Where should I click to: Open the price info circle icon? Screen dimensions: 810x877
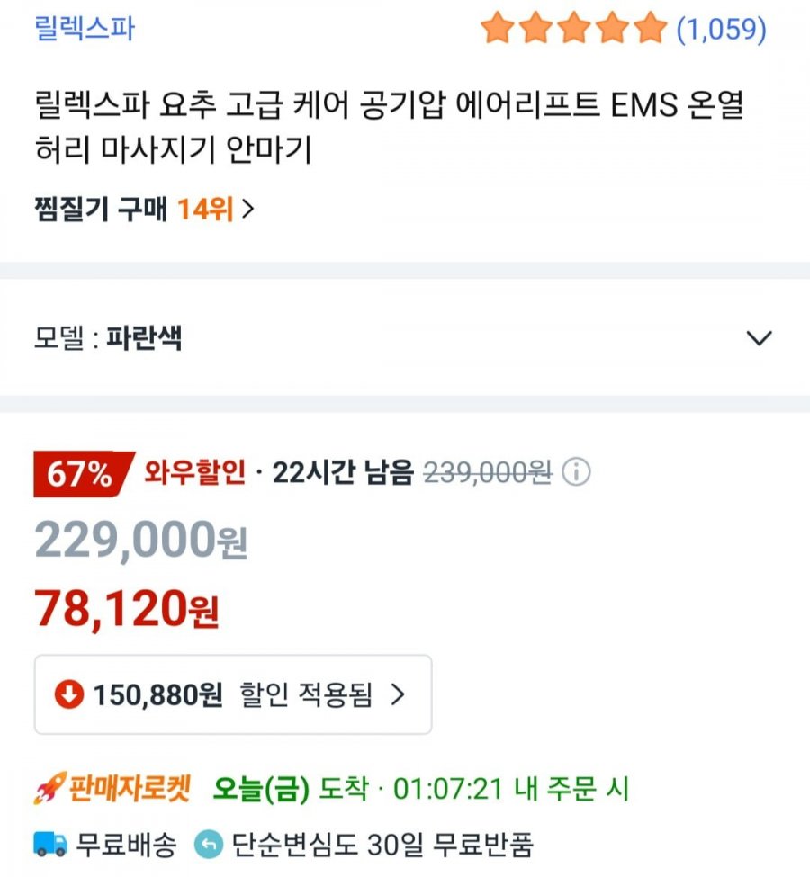click(576, 472)
